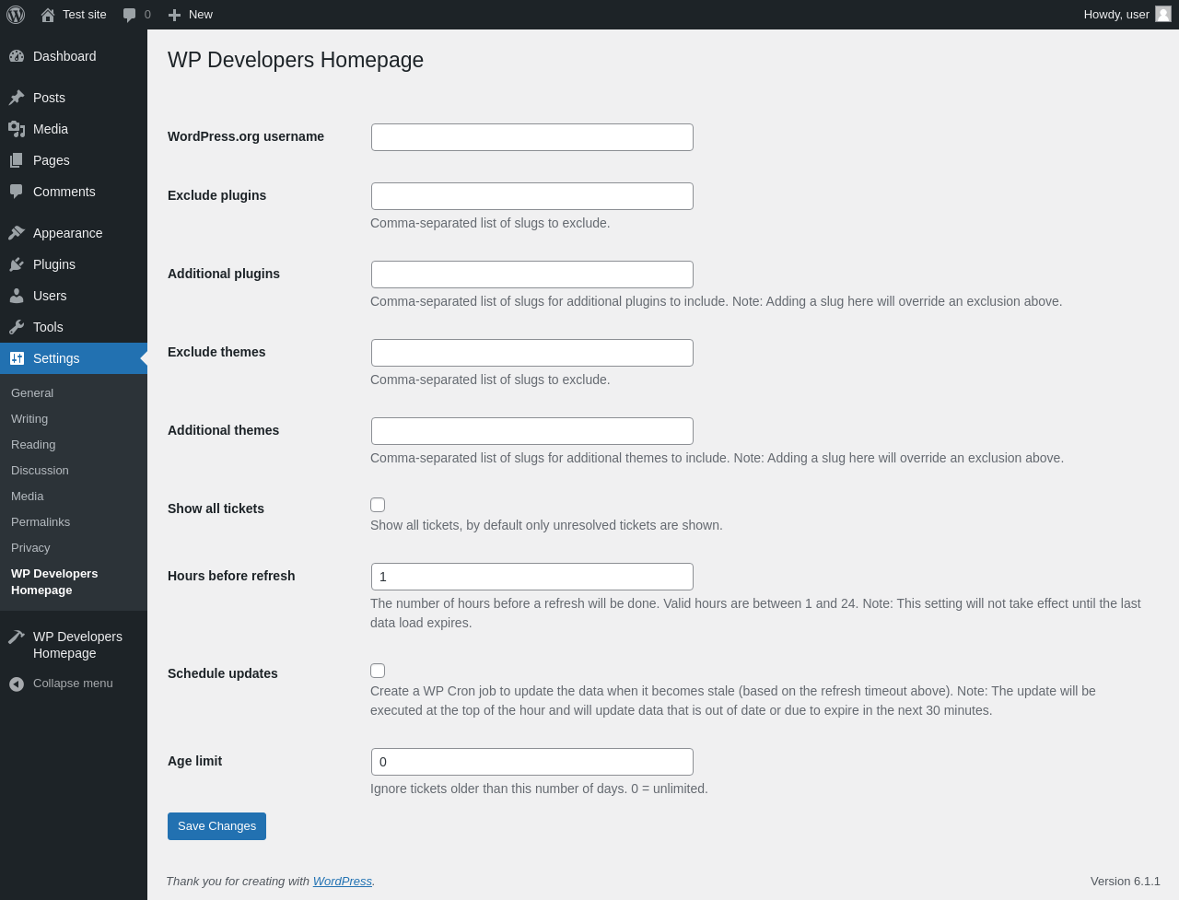Focus the Additional themes input field
Image resolution: width=1179 pixels, height=900 pixels.
pyautogui.click(x=532, y=431)
